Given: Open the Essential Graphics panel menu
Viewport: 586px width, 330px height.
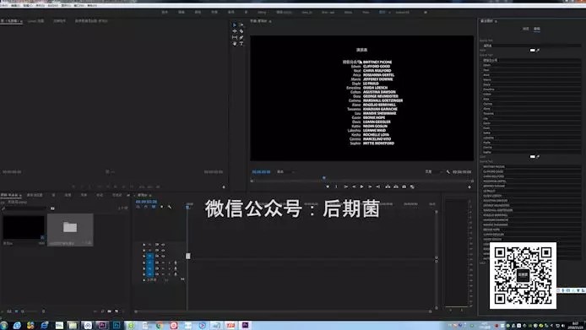Looking at the screenshot, I should (496, 21).
